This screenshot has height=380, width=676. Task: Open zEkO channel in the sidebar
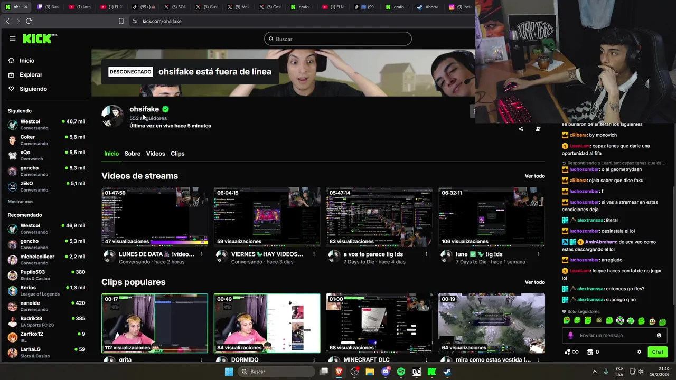click(46, 186)
